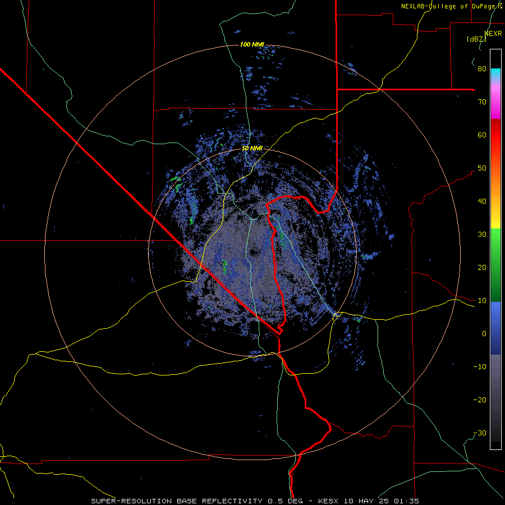Click the KESX station identifier in the caption
The width and height of the screenshot is (505, 505).
(x=329, y=501)
